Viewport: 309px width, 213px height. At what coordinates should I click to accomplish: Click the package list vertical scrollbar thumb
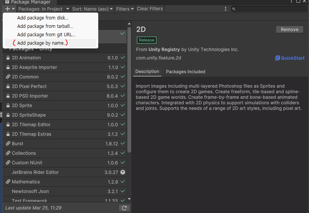pyautogui.click(x=129, y=90)
